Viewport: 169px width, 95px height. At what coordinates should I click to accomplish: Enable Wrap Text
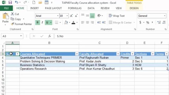pyautogui.click(x=117, y=16)
